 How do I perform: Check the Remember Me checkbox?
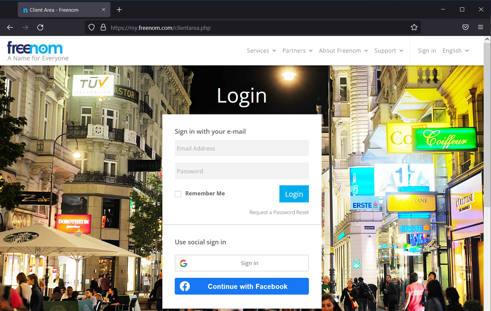pos(178,194)
